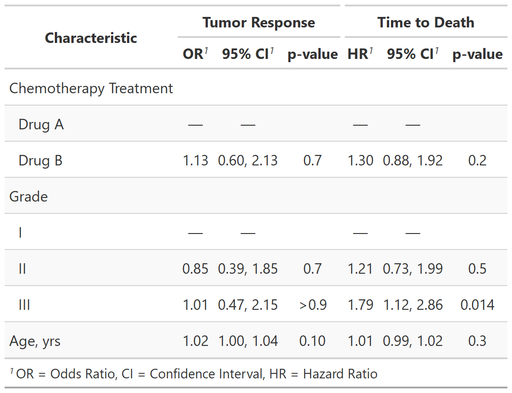This screenshot has width=512, height=393.
Task: Select the Drug B row label
Action: pos(41,160)
